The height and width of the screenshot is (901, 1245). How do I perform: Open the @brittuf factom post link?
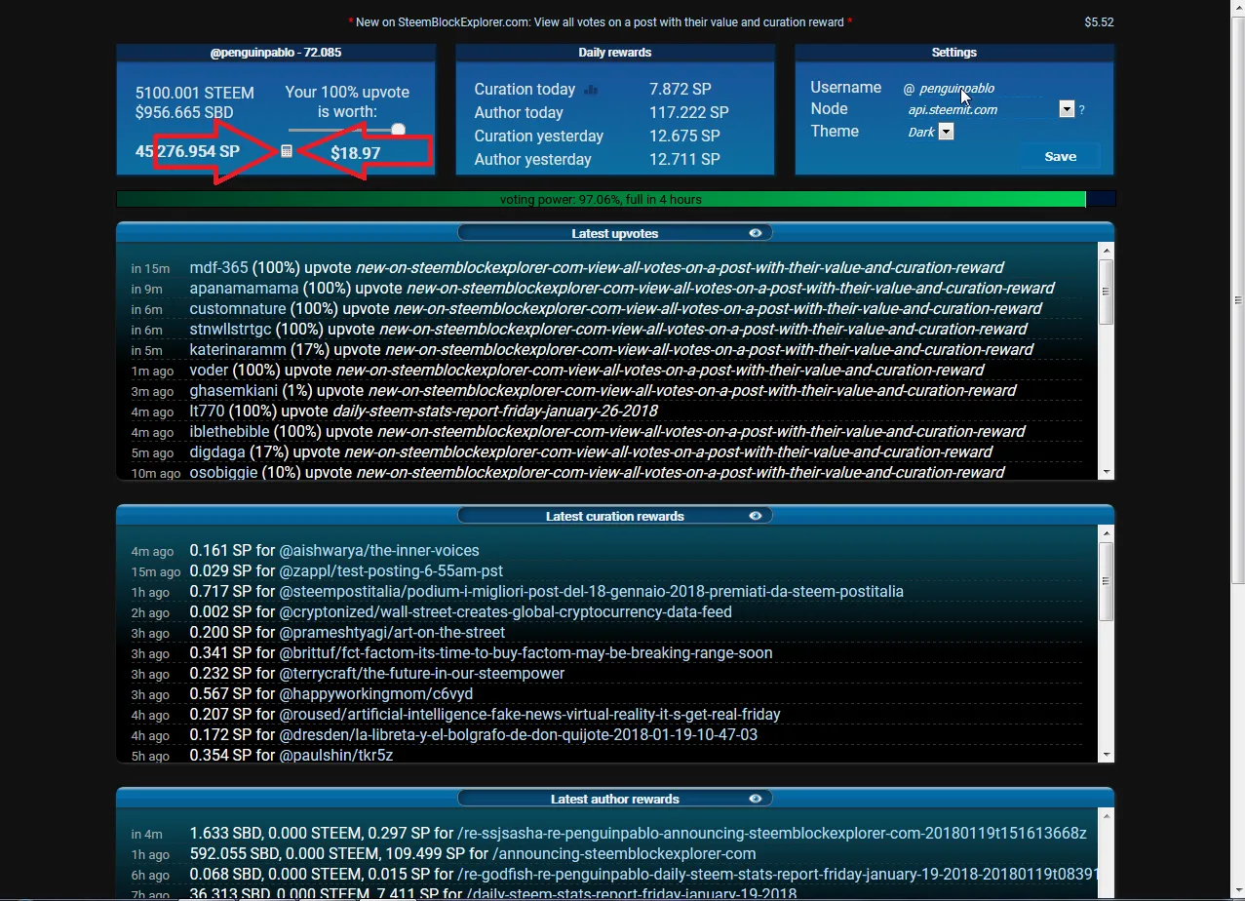[x=526, y=652]
